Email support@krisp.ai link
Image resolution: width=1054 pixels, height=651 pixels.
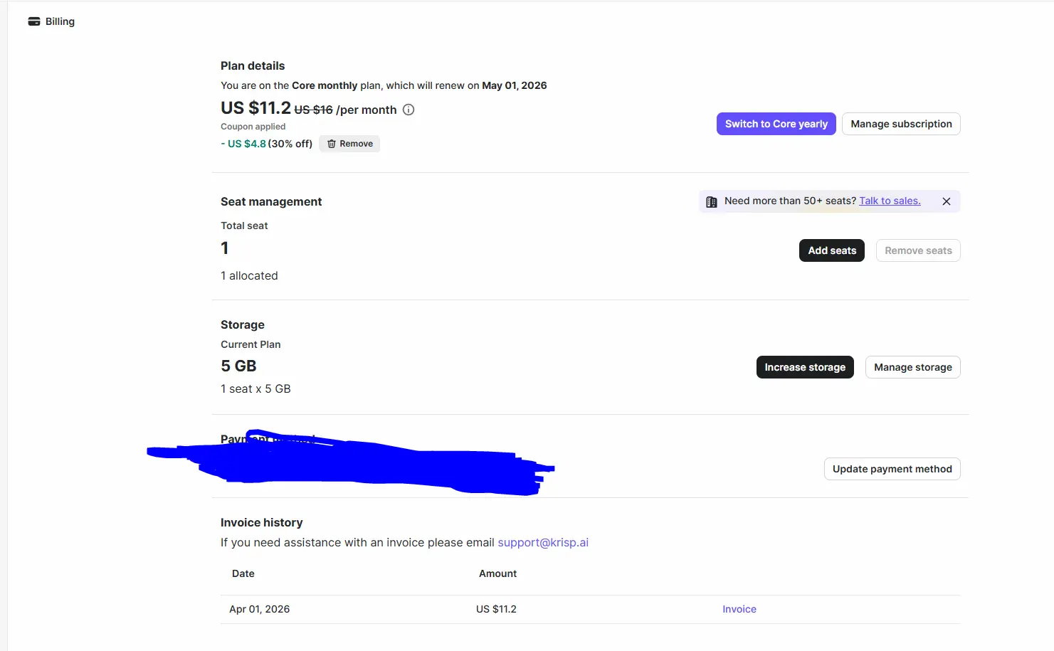point(543,542)
